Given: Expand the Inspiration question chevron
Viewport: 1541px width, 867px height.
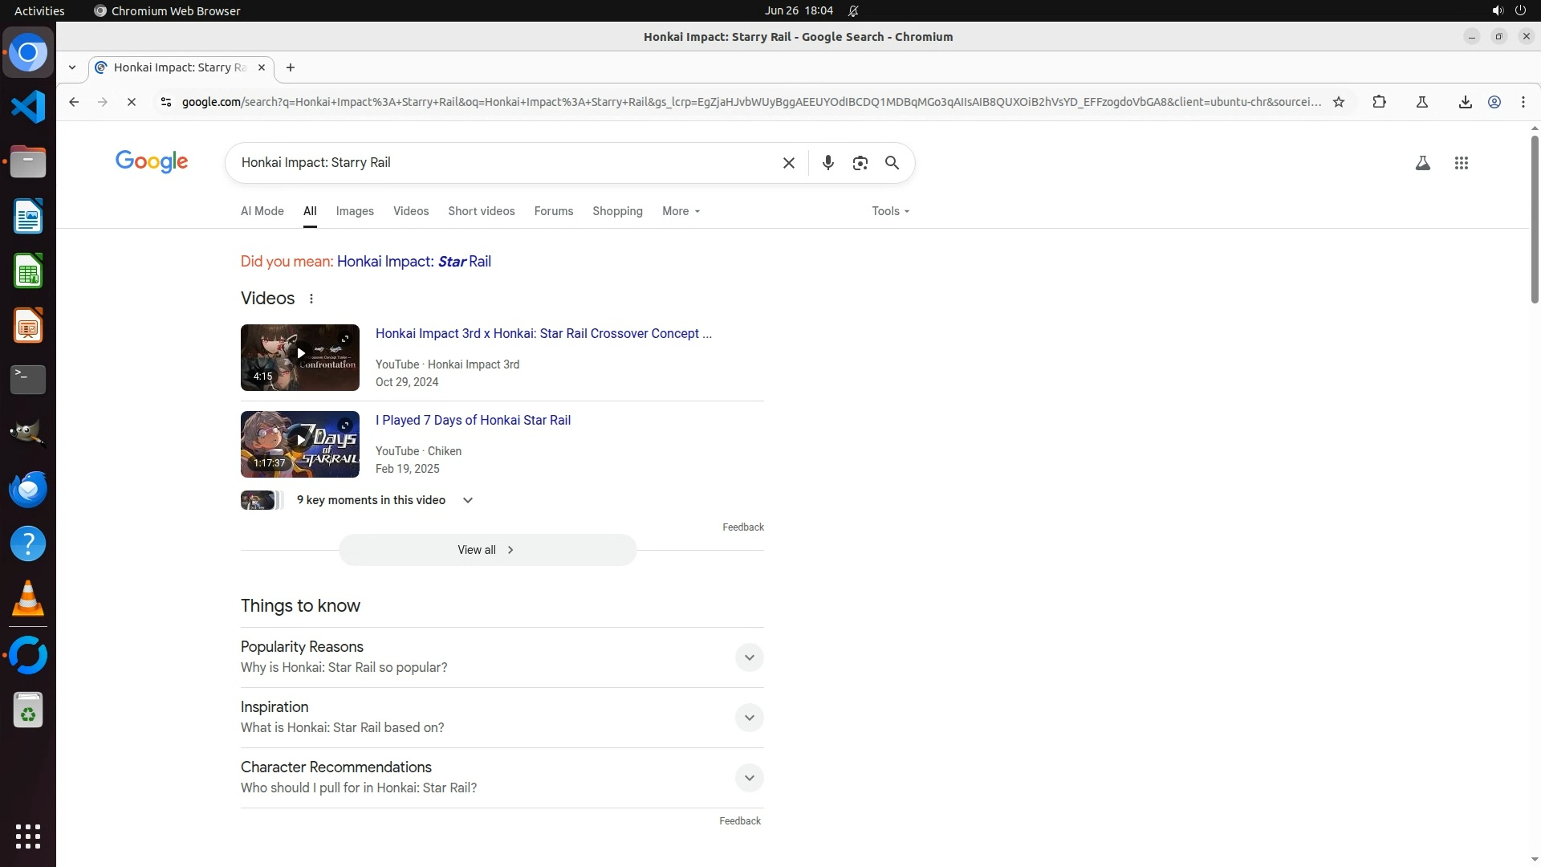Looking at the screenshot, I should [749, 718].
